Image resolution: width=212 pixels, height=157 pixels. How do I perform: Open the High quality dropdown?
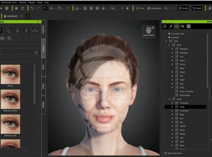(x=117, y=8)
